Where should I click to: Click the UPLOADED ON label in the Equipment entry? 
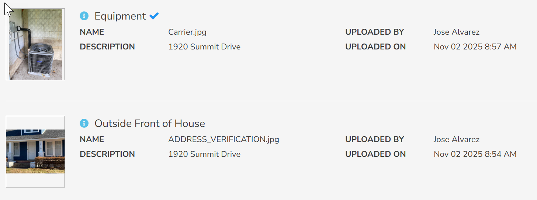click(x=375, y=47)
